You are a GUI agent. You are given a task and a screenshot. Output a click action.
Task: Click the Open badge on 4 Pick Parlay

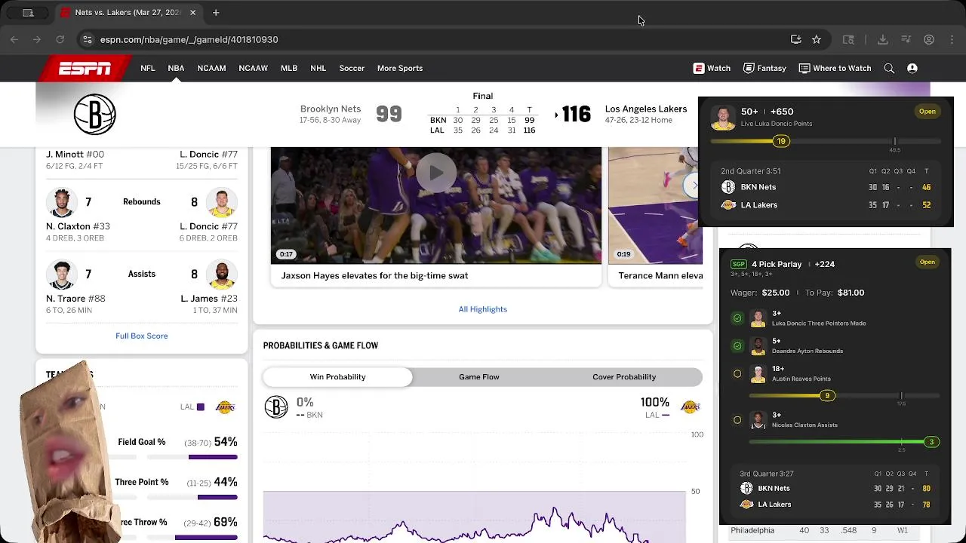coord(928,262)
